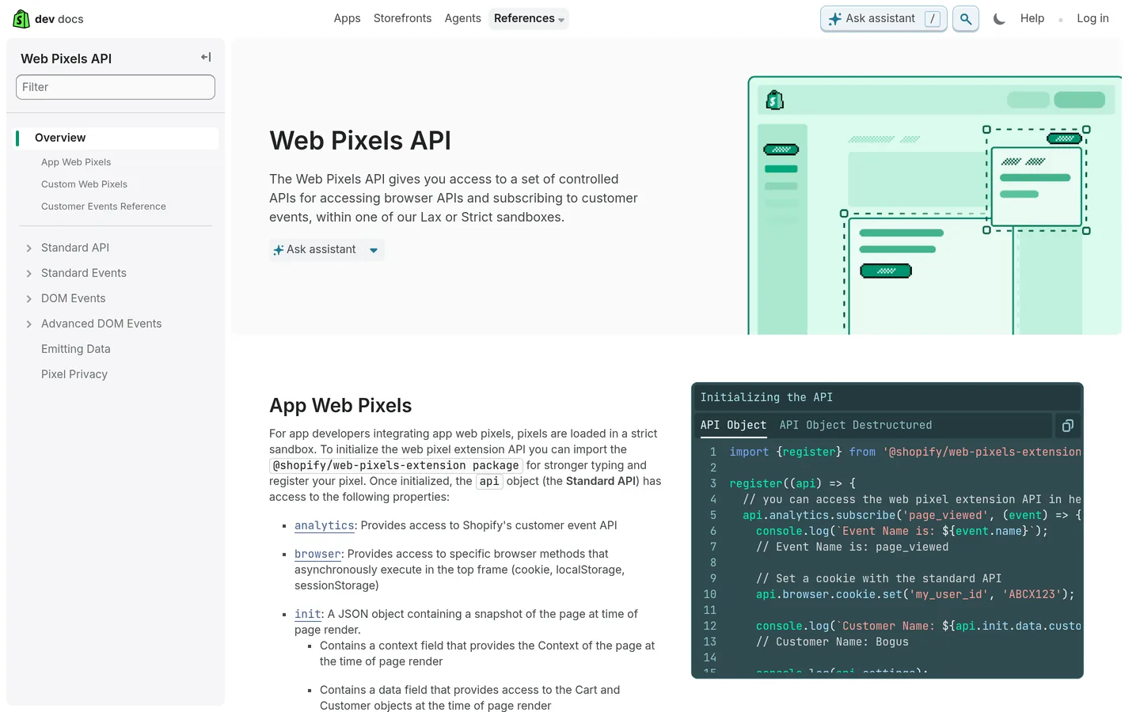Open the Ask assistant dropdown arrow
This screenshot has width=1140, height=712.
tap(373, 249)
